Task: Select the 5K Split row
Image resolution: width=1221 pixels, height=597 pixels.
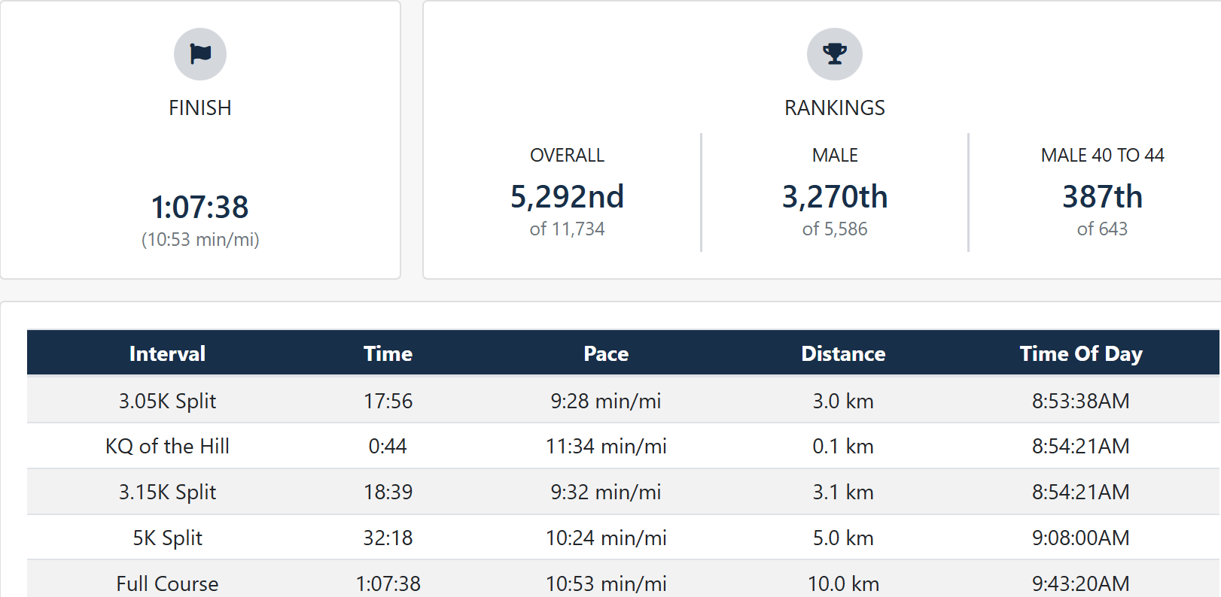Action: click(623, 538)
